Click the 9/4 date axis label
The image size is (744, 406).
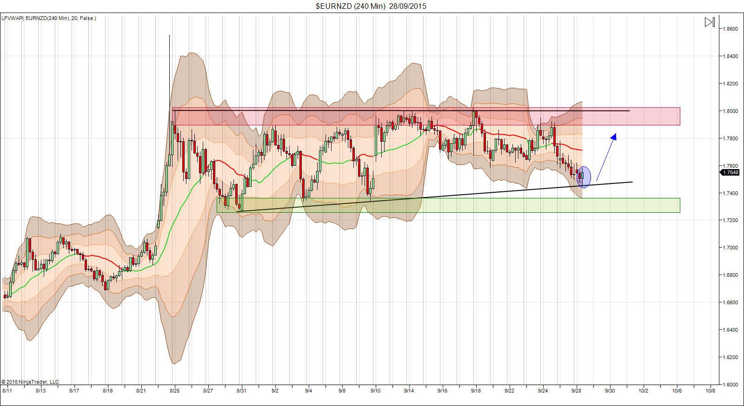pos(308,391)
